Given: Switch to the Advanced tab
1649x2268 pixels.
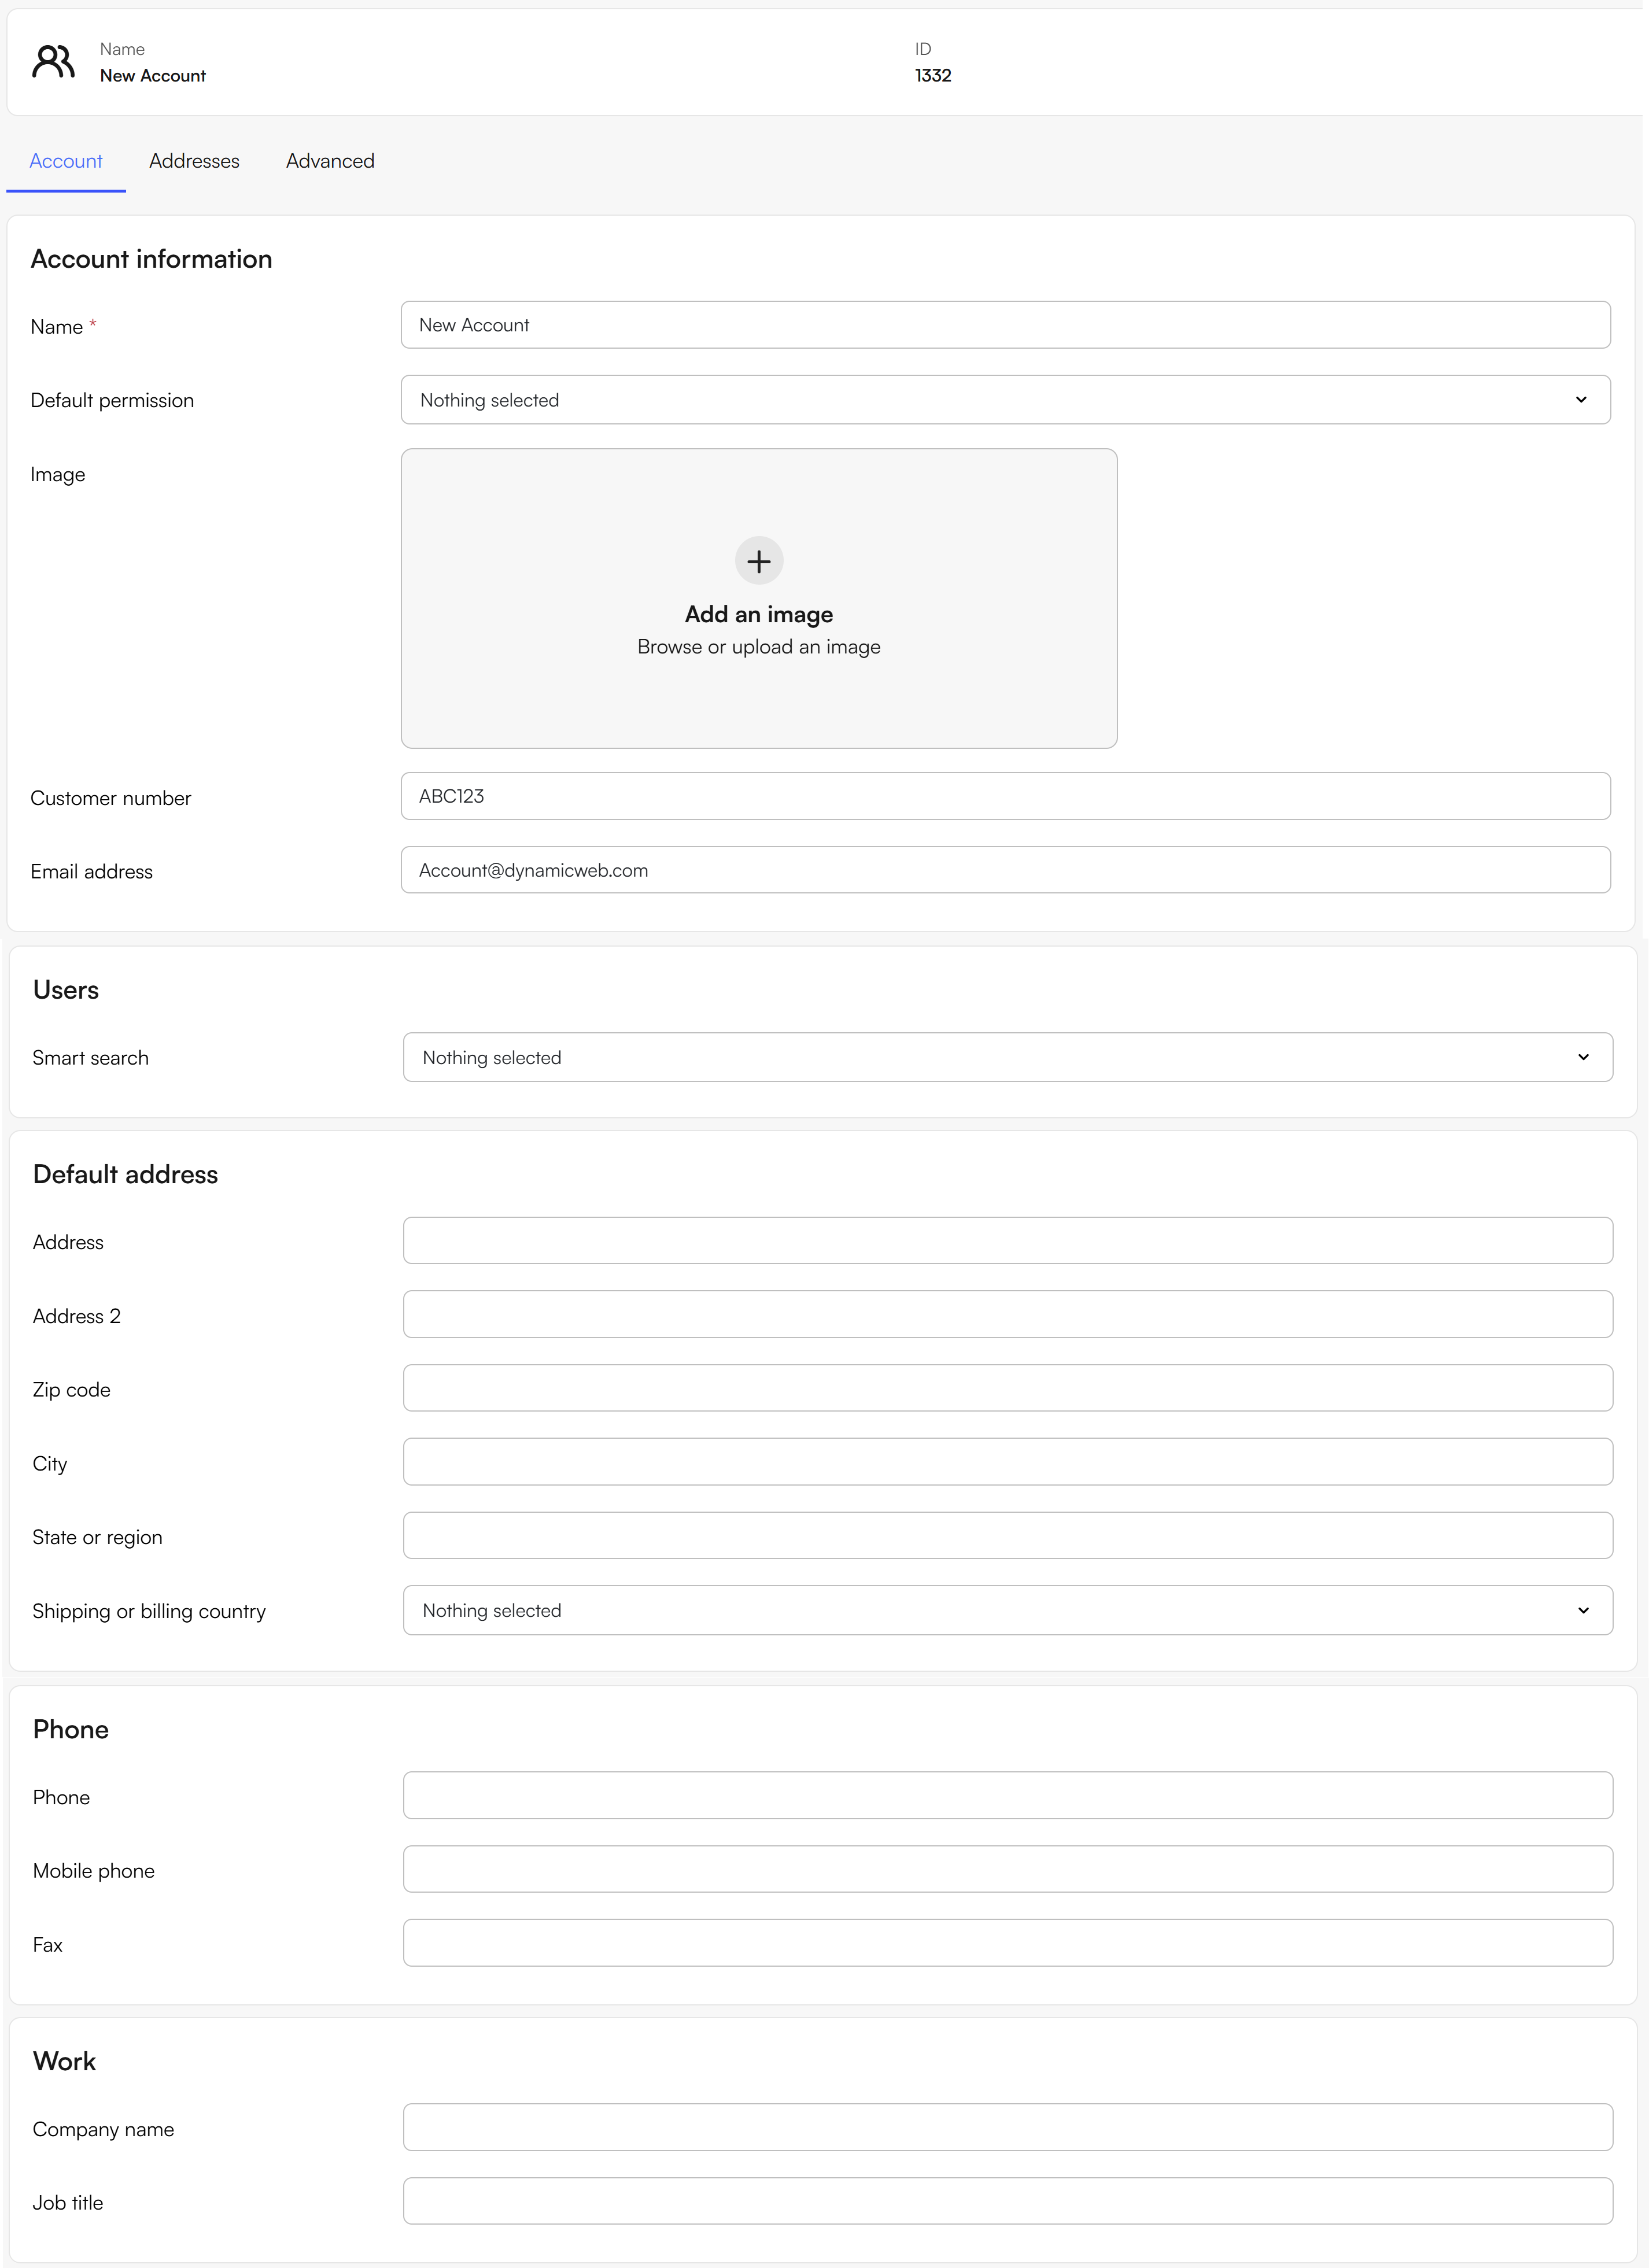Looking at the screenshot, I should (329, 161).
